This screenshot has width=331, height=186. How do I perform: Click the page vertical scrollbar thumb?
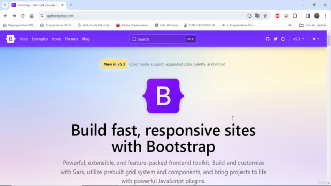[x=329, y=40]
